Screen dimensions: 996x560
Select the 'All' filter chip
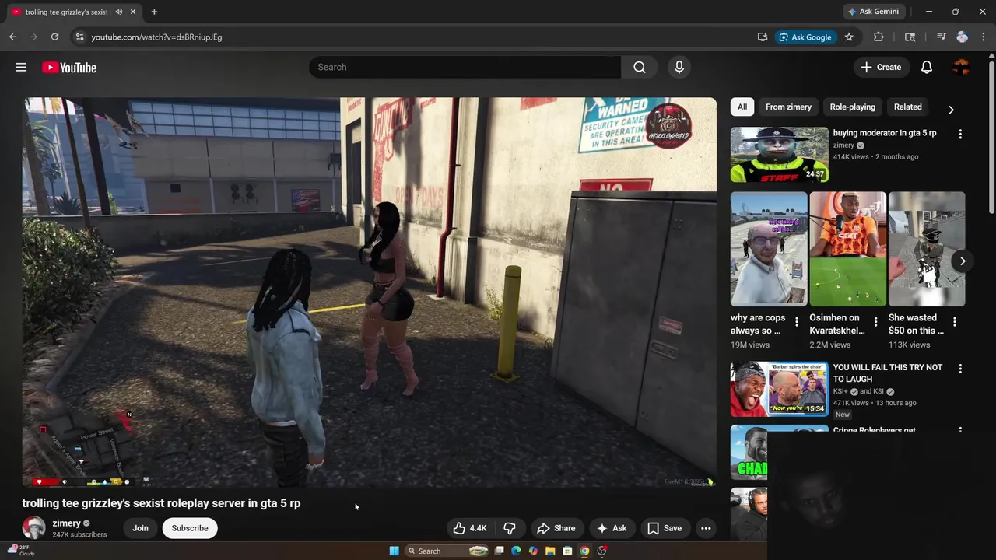(742, 107)
